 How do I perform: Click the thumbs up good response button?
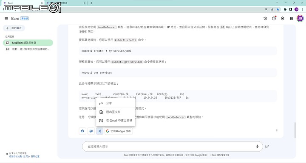point(82,131)
